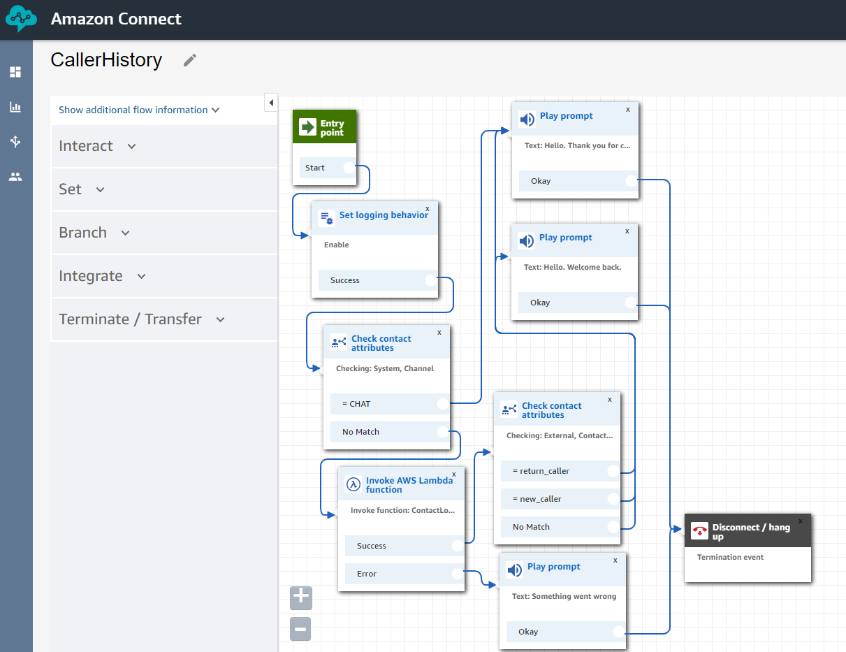Click the 'Checking: System, Channel' text
846x652 pixels.
[x=385, y=368]
